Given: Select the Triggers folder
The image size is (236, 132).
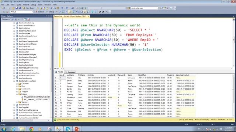Looking at the screenshot, I should click(25, 92).
